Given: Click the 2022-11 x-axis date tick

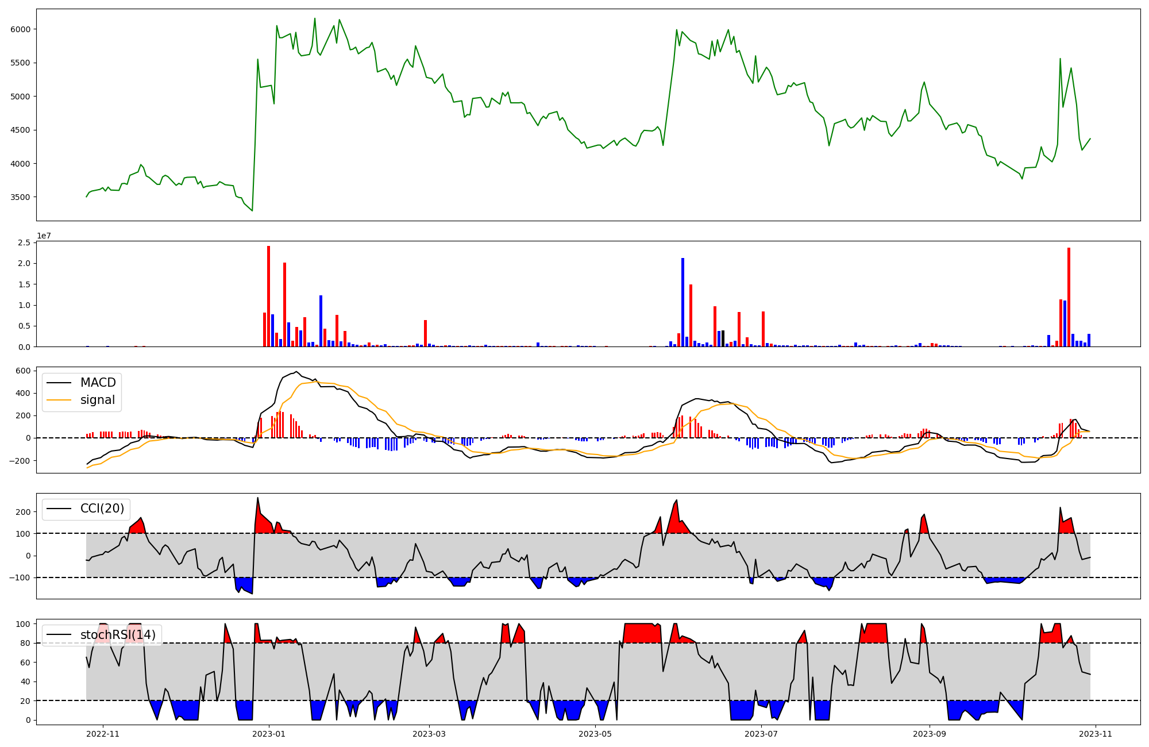Looking at the screenshot, I should click(x=103, y=734).
